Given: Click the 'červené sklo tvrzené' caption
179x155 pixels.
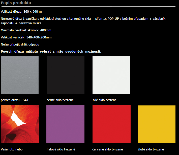Looking at the screenshot, I should 108,149.
